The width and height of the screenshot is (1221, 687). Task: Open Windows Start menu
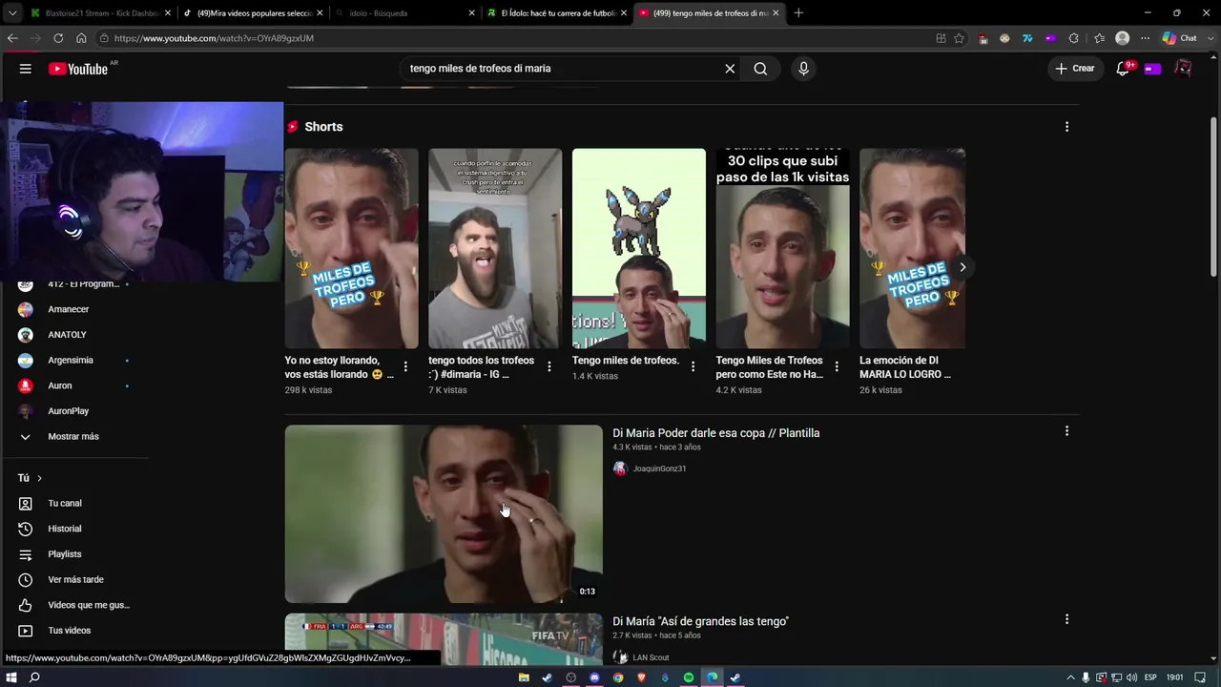click(11, 677)
